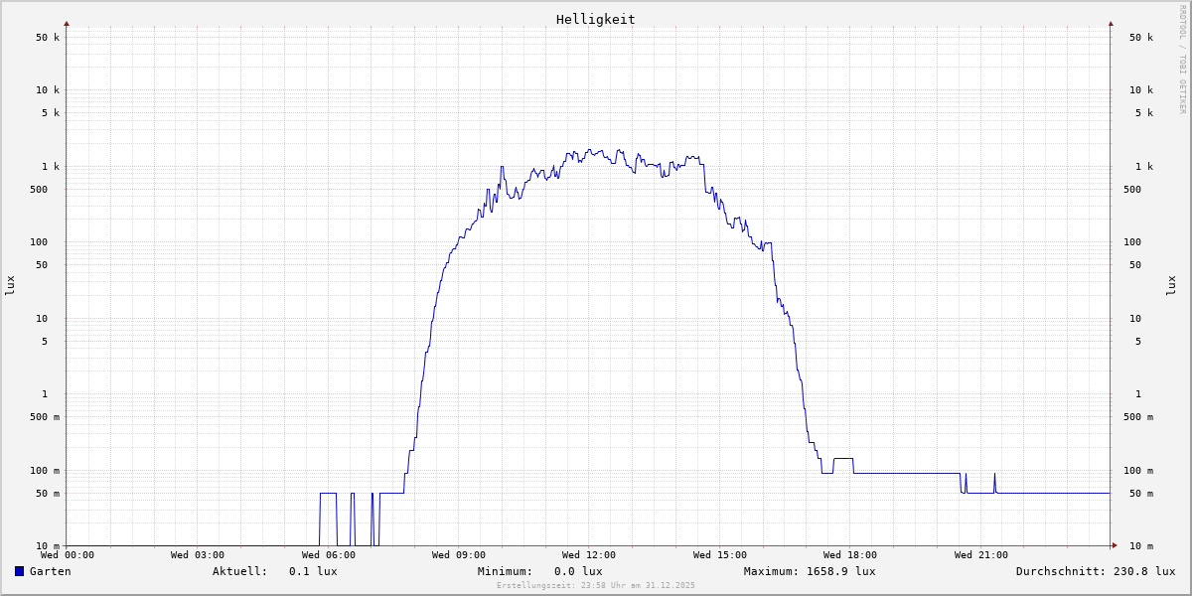This screenshot has height=596, width=1192.
Task: Click the Aktuell 0.1 lux reading
Action: 274,571
